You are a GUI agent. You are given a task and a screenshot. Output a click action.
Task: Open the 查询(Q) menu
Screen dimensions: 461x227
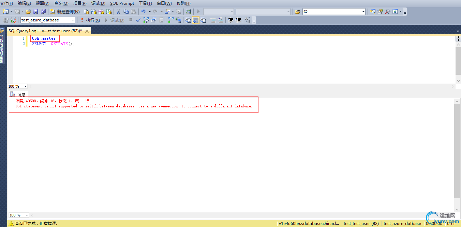pos(61,3)
